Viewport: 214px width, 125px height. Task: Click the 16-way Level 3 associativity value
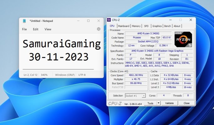pyautogui.click(x=187, y=87)
